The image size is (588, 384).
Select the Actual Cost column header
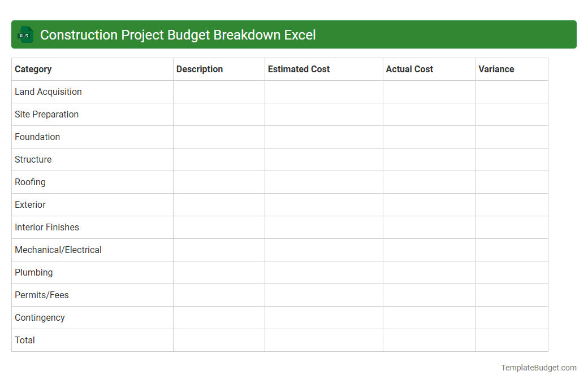point(409,69)
